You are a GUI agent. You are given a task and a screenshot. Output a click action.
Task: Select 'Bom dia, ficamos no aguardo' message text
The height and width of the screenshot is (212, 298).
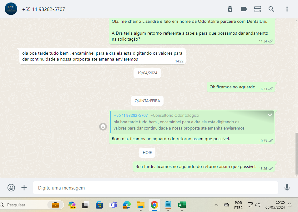171,139
